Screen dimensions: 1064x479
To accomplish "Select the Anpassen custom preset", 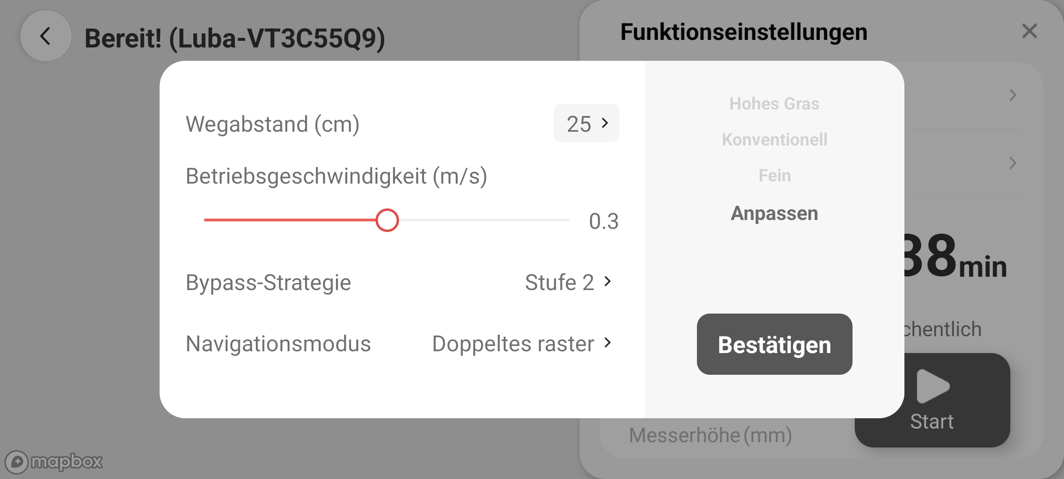I will (x=774, y=213).
